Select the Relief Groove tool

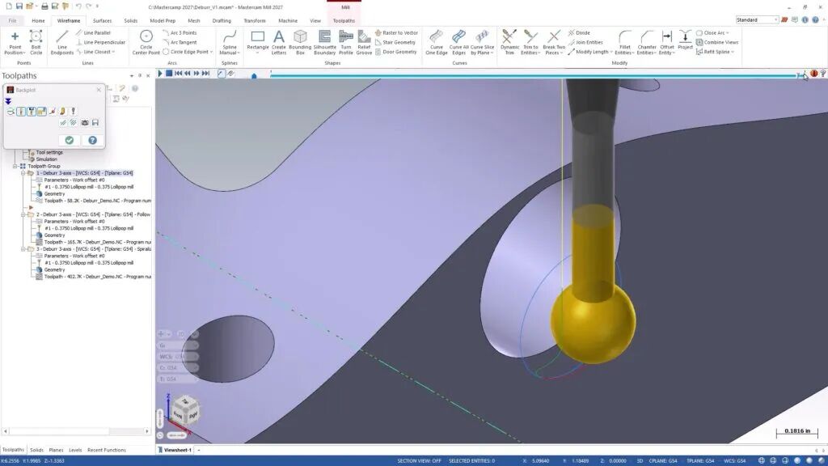(364, 42)
